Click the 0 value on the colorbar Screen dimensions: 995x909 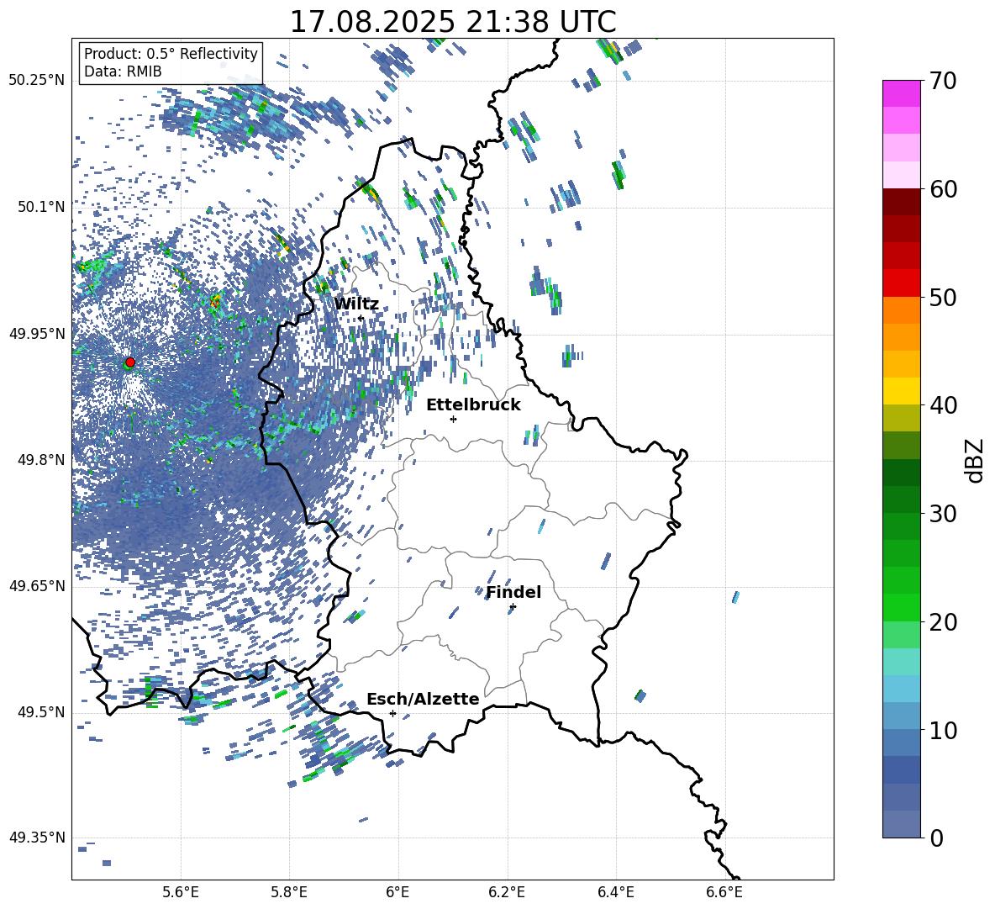[936, 838]
